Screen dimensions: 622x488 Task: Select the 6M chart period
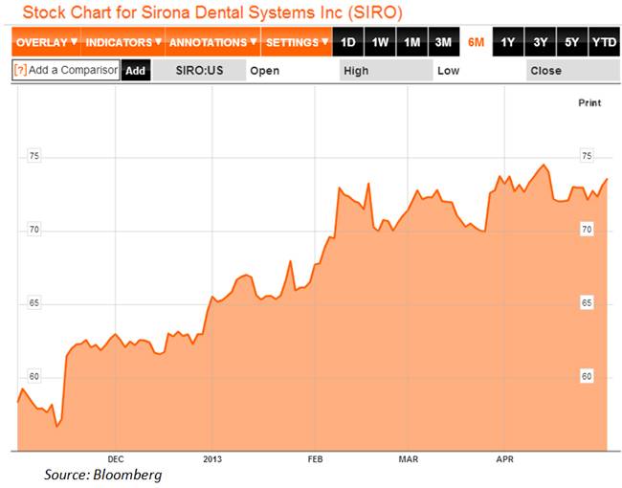tap(476, 43)
